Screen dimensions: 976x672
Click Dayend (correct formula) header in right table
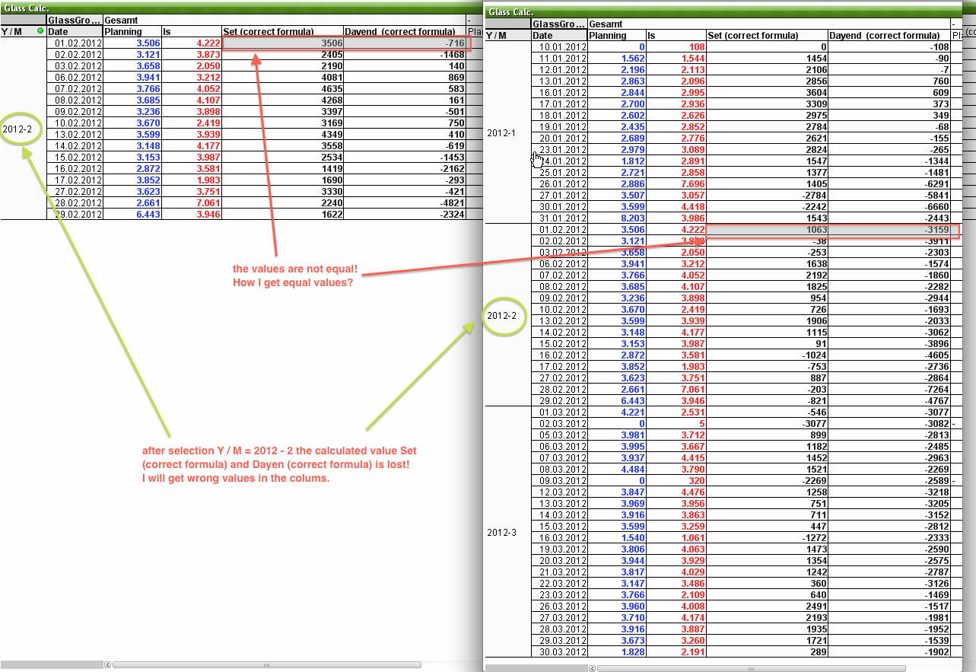tap(884, 36)
